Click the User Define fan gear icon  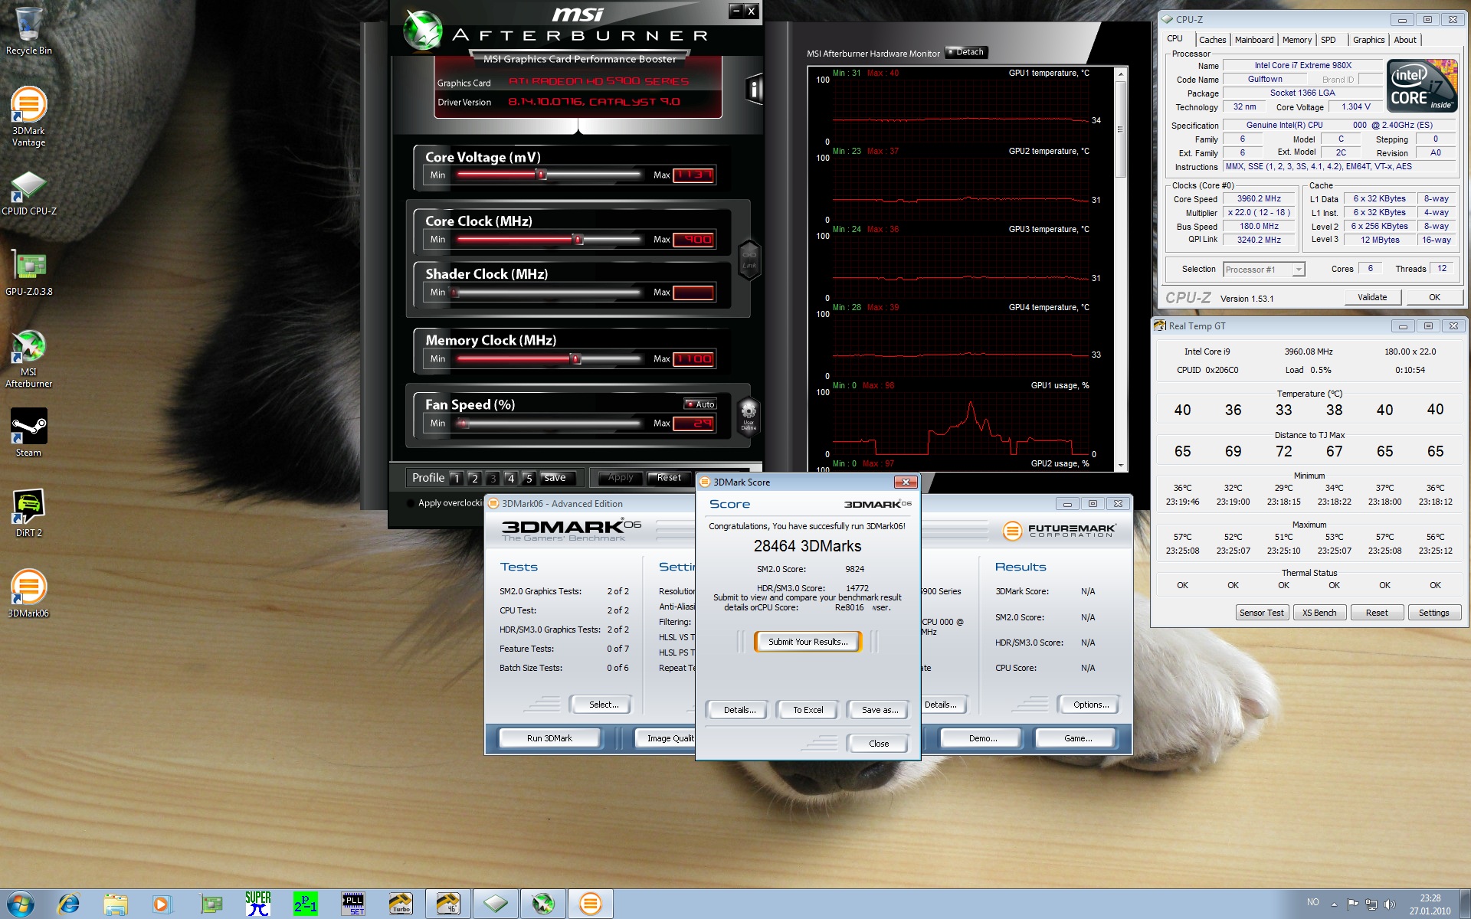click(749, 415)
